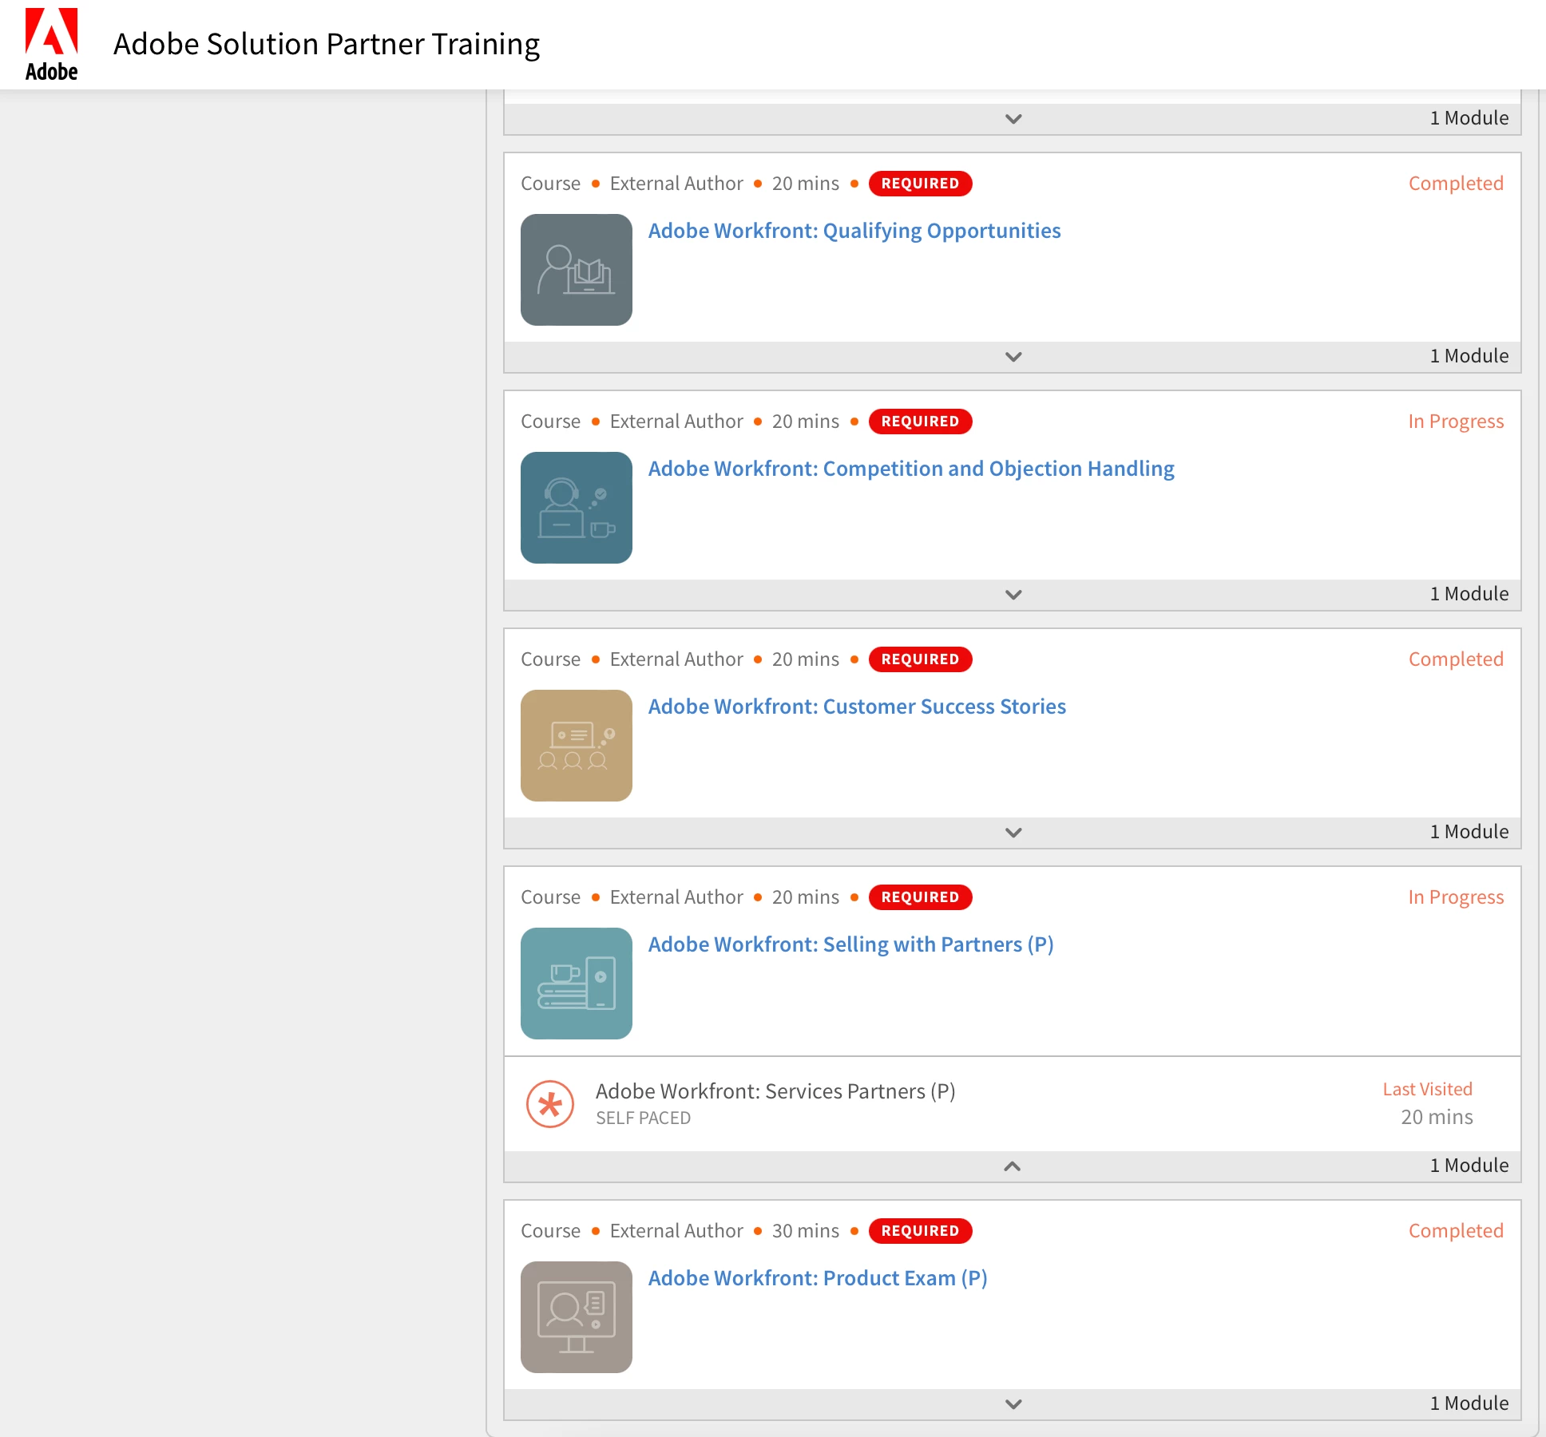Click the Adobe Solution Partner Training title
Viewport: 1546px width, 1437px height.
pyautogui.click(x=326, y=44)
